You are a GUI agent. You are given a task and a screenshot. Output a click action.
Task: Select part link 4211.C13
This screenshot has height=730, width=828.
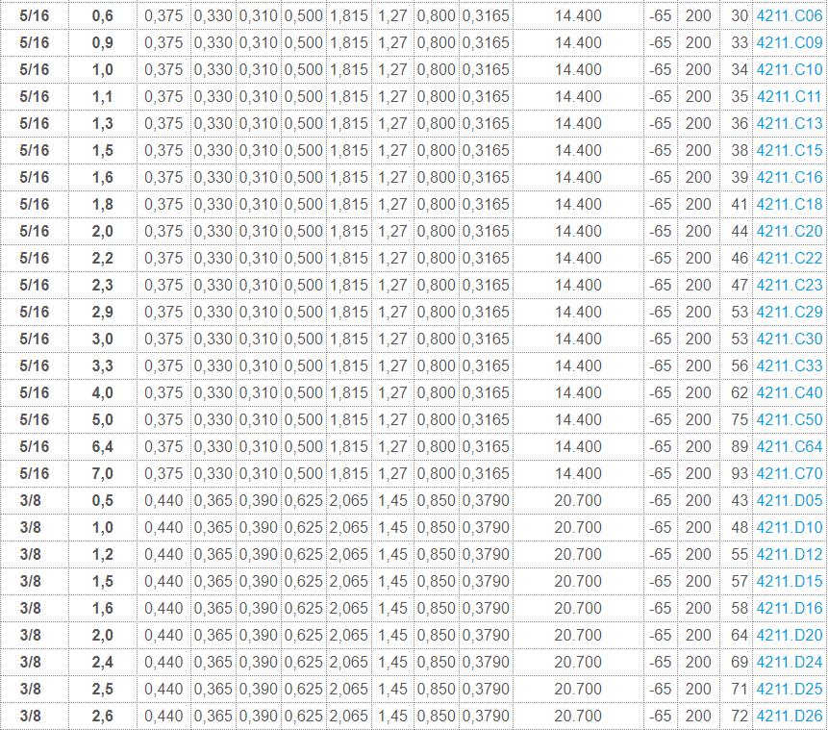tap(789, 124)
